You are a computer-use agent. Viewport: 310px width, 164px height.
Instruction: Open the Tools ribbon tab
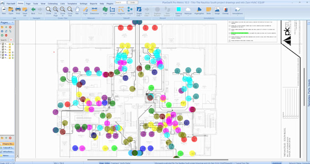[x=36, y=4]
